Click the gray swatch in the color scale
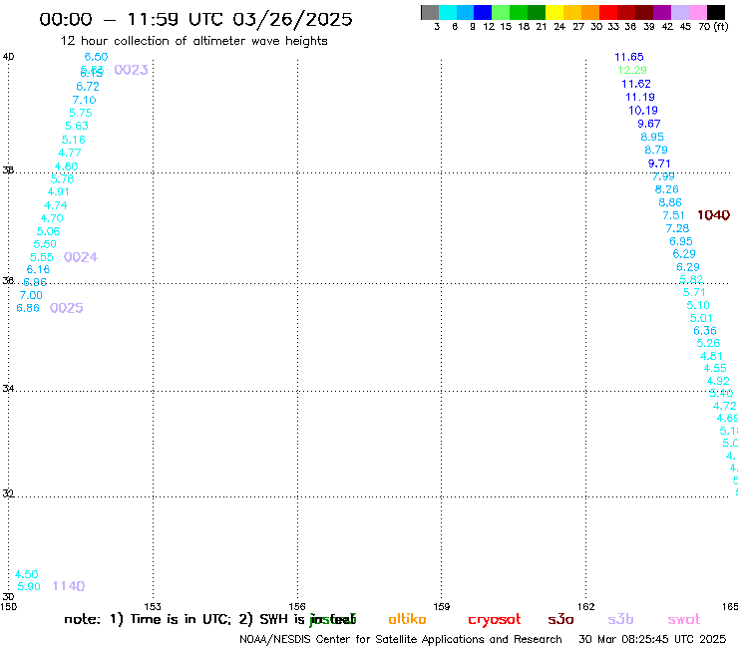This screenshot has height=648, width=738. pos(430,12)
